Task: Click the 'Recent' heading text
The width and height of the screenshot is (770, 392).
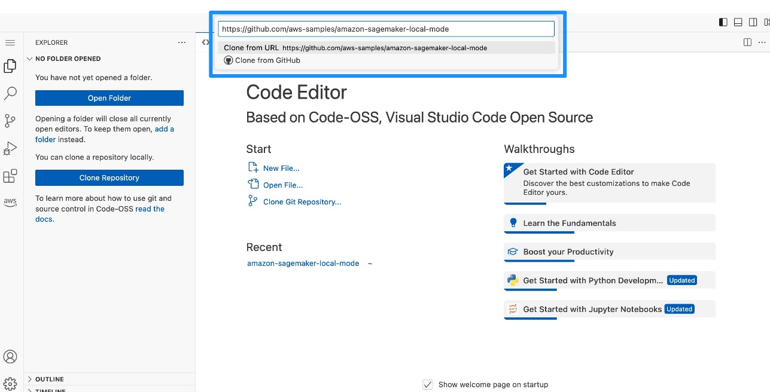Action: [x=264, y=247]
